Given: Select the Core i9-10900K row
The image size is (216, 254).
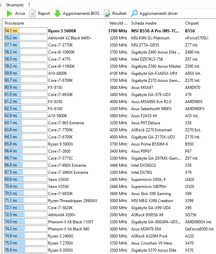Looking at the screenshot, I should (110, 52).
